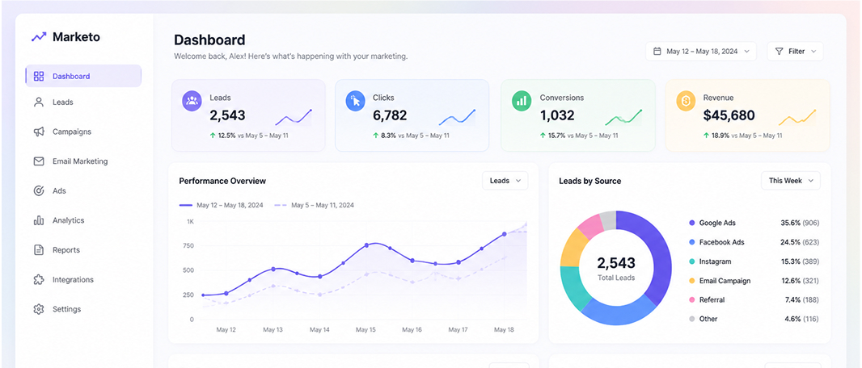The height and width of the screenshot is (368, 862).
Task: Open the This Week dropdown
Action: pos(791,181)
